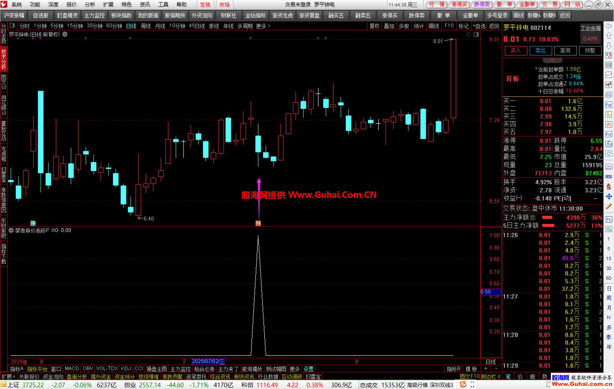Toggle 叠加 overlay option
The height and width of the screenshot is (389, 614).
389,26
